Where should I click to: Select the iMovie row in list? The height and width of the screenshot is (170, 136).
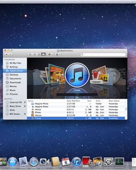point(76,110)
